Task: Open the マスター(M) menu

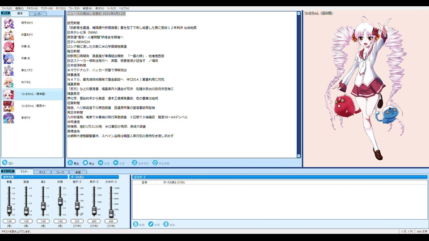Action: point(47,8)
